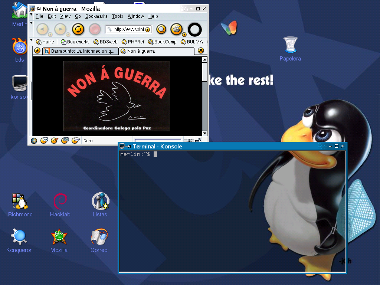Click the black ring throbber icon
Image resolution: width=380 pixels, height=285 pixels.
click(194, 30)
